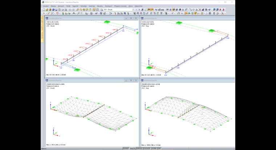Toggle VLINIE guidelines in status bar

(x=154, y=149)
